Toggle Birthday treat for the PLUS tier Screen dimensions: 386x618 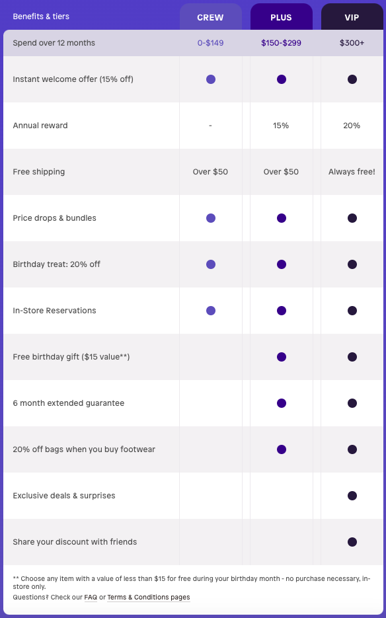click(x=282, y=264)
